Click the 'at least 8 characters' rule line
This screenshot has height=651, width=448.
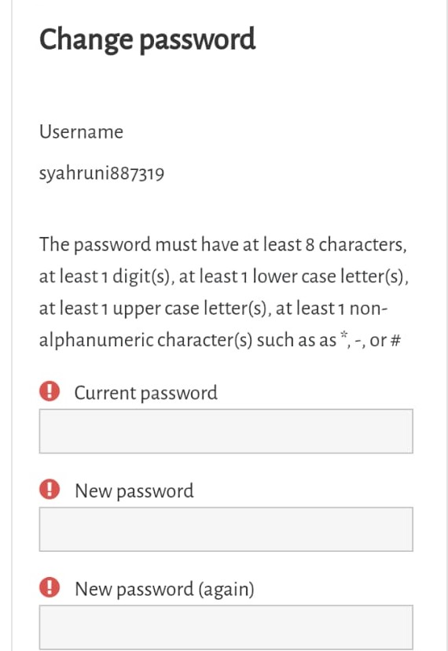[x=223, y=245]
